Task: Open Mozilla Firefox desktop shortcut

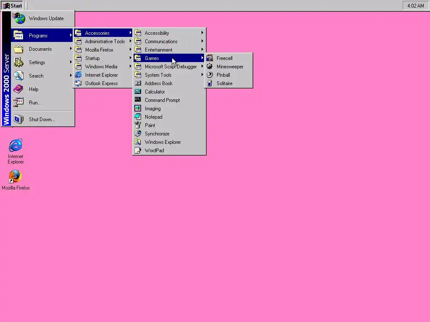Action: [x=16, y=180]
